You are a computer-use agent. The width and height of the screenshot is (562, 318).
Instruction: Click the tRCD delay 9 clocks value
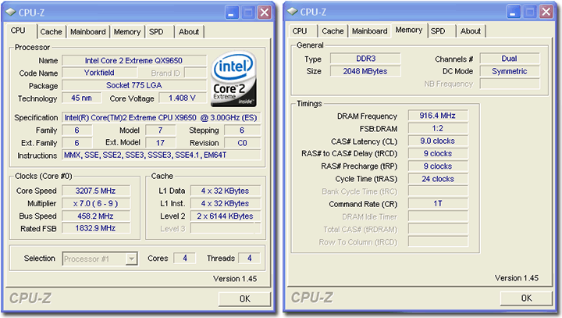tap(438, 153)
